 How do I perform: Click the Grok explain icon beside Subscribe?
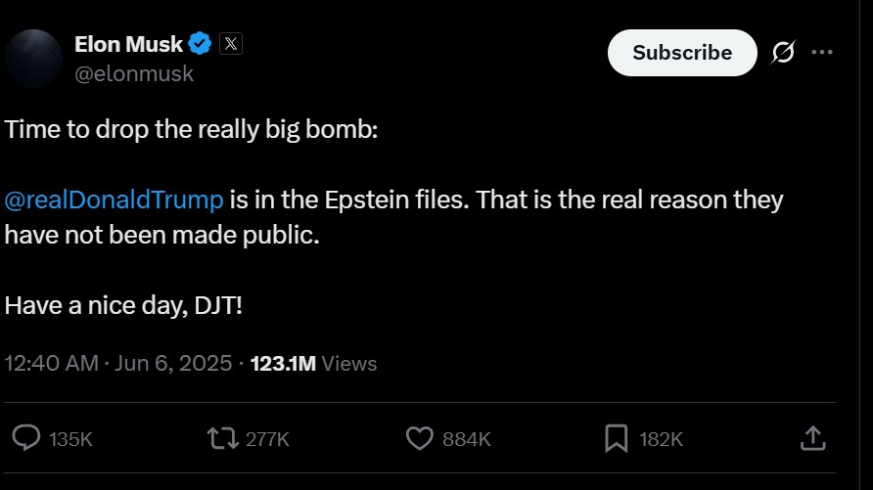[783, 53]
